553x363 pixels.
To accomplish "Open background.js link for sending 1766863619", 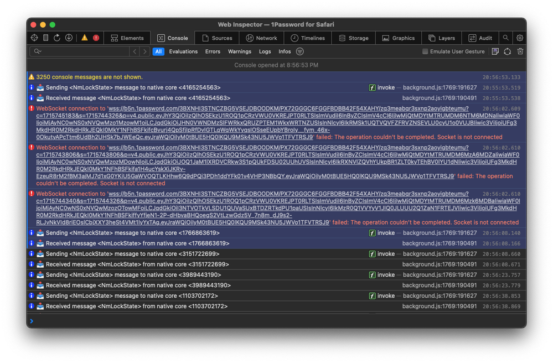I will pyautogui.click(x=440, y=233).
